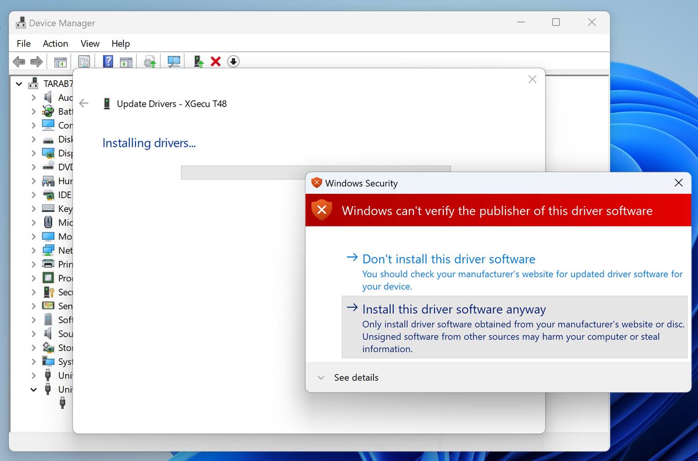Expand the IDE controllers chevron
Image resolution: width=698 pixels, height=461 pixels.
(34, 195)
